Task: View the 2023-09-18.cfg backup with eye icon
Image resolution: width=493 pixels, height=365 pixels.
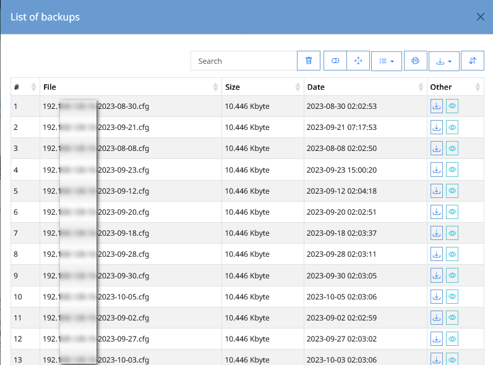Action: click(452, 233)
